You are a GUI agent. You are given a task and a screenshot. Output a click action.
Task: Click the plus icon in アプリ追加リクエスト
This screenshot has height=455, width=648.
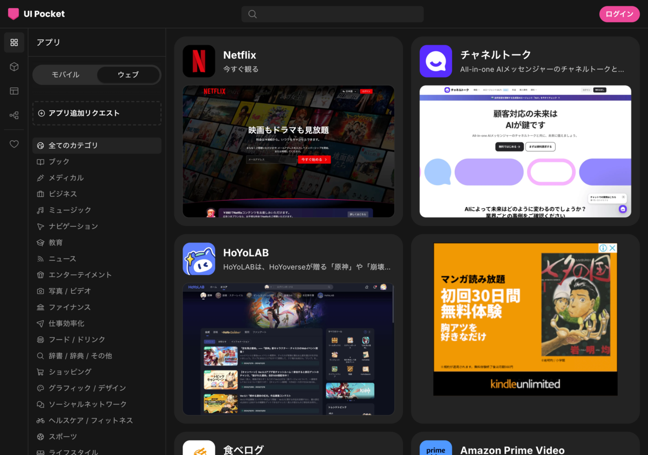pos(42,113)
